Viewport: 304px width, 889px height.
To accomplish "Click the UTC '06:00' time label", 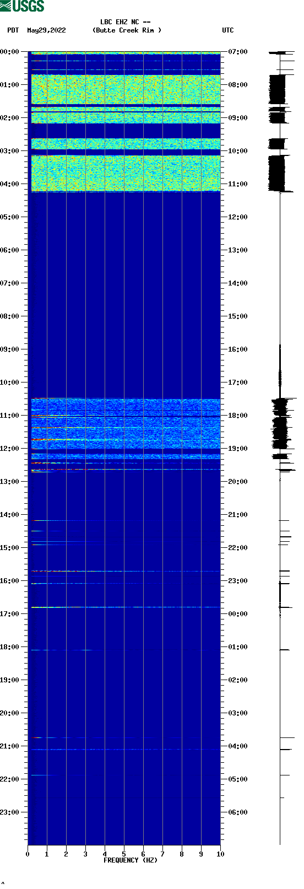I will click(x=238, y=812).
